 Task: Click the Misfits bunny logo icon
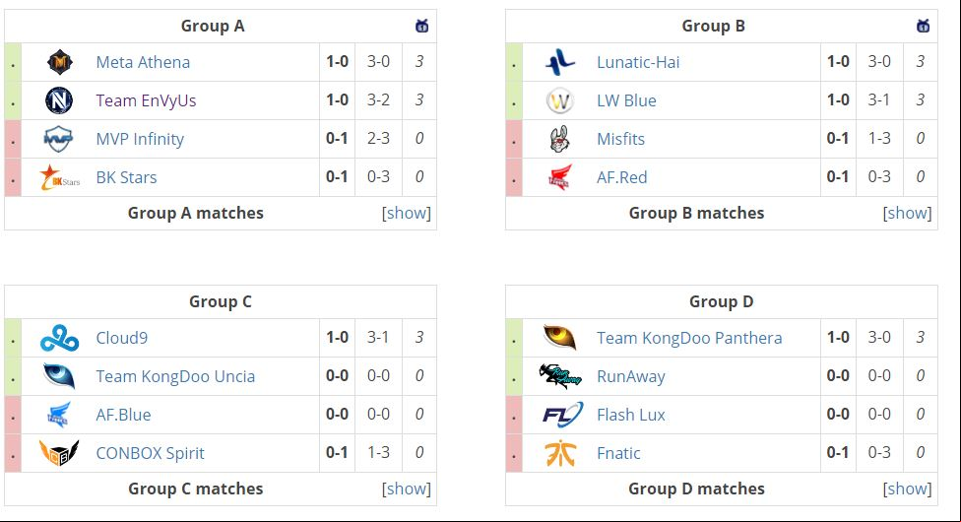(559, 139)
